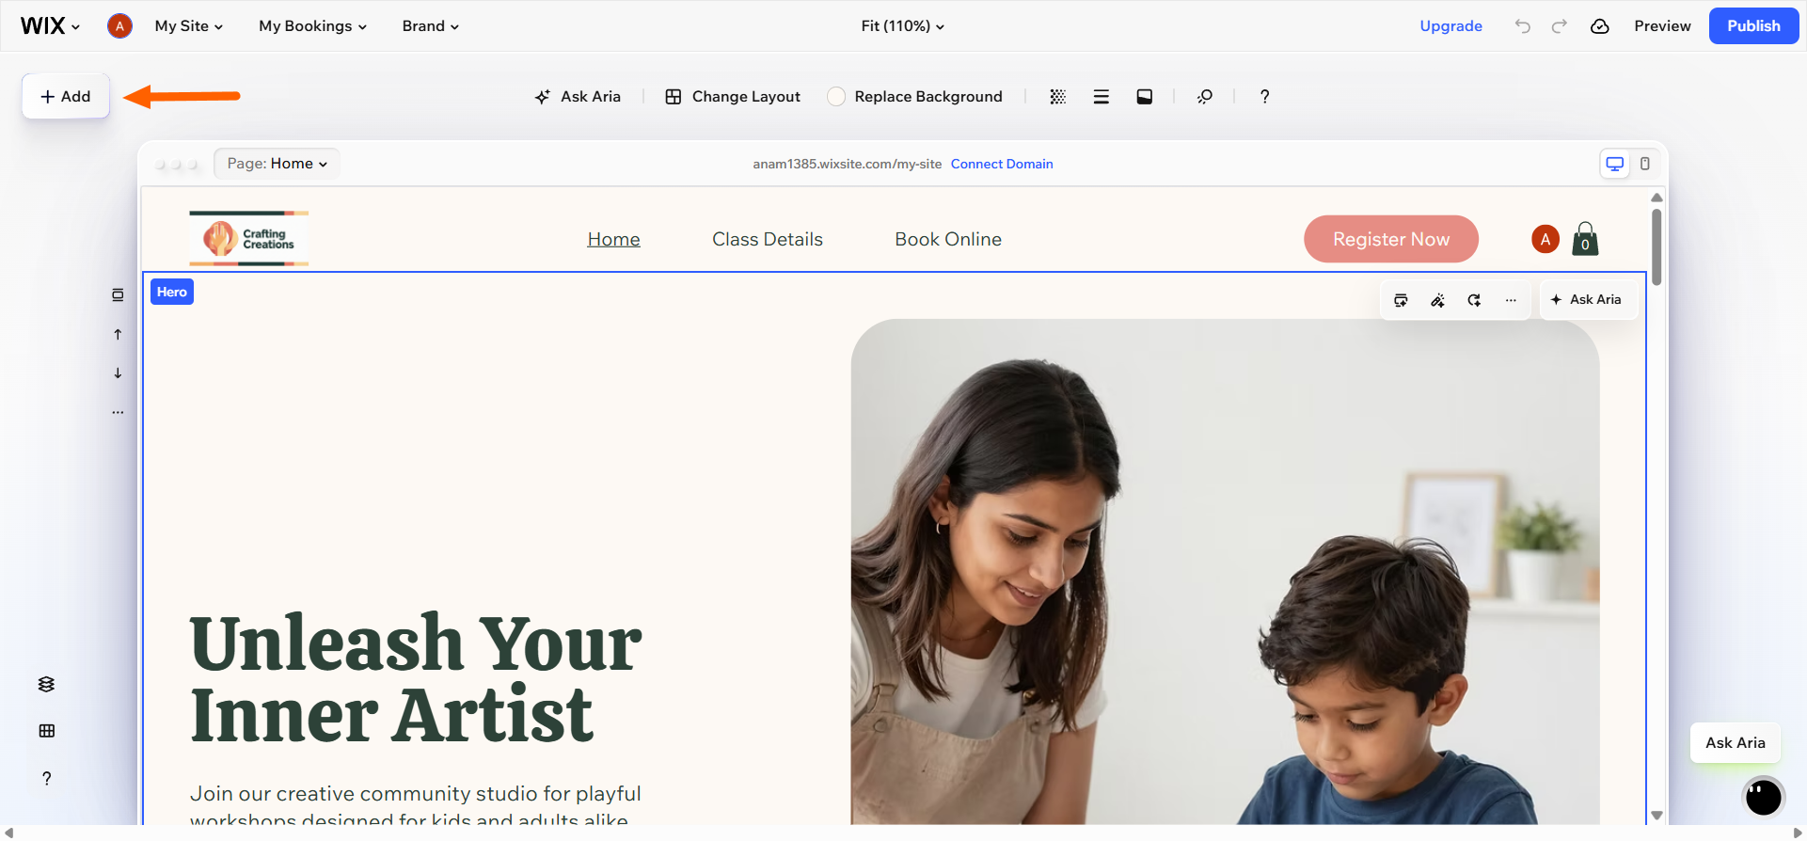Click the Hero section label
The image size is (1807, 841).
(x=172, y=292)
